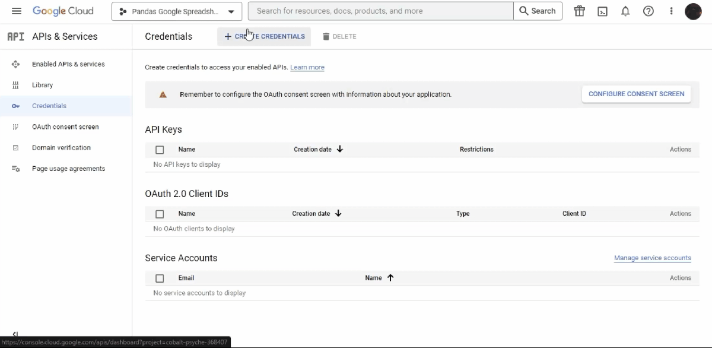Click the search resources field

click(381, 10)
